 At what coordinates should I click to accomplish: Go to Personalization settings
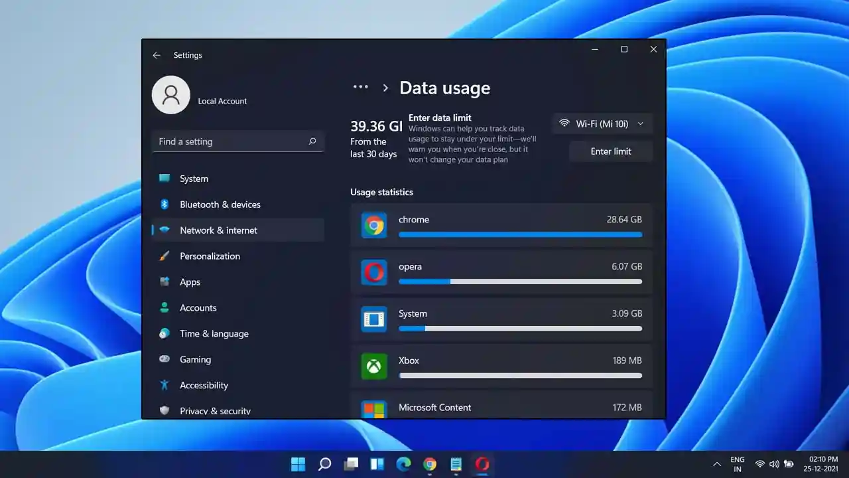(238, 256)
